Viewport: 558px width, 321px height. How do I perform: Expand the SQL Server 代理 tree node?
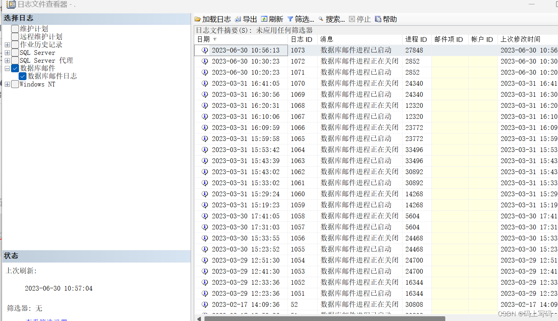tap(7, 61)
